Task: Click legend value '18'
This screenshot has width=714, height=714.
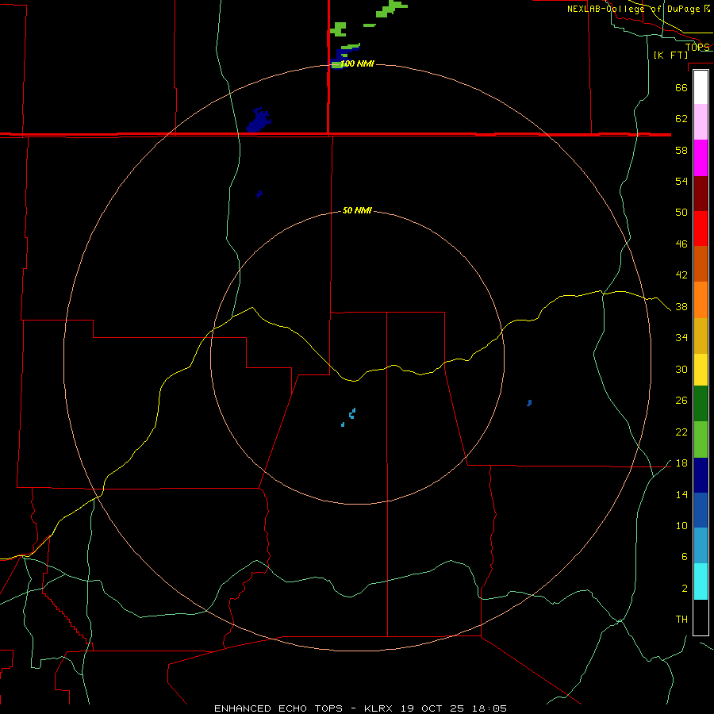Action: [x=681, y=463]
